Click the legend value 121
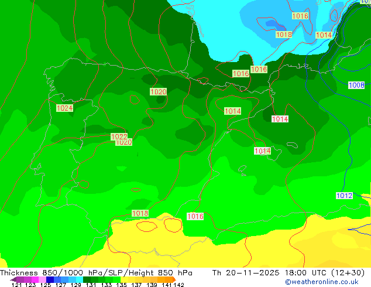Screen dimensions: 371x287 click(16, 285)
